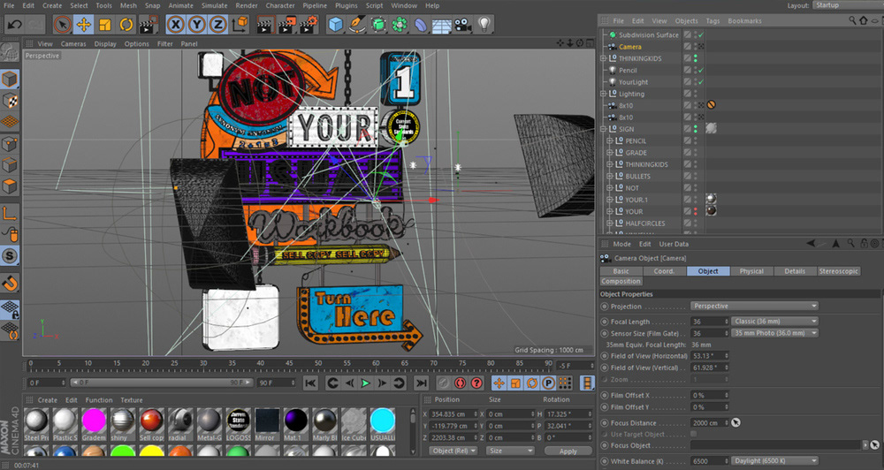884x470 pixels.
Task: Open 35 mm Photo sensor size dropdown
Action: pyautogui.click(x=774, y=333)
